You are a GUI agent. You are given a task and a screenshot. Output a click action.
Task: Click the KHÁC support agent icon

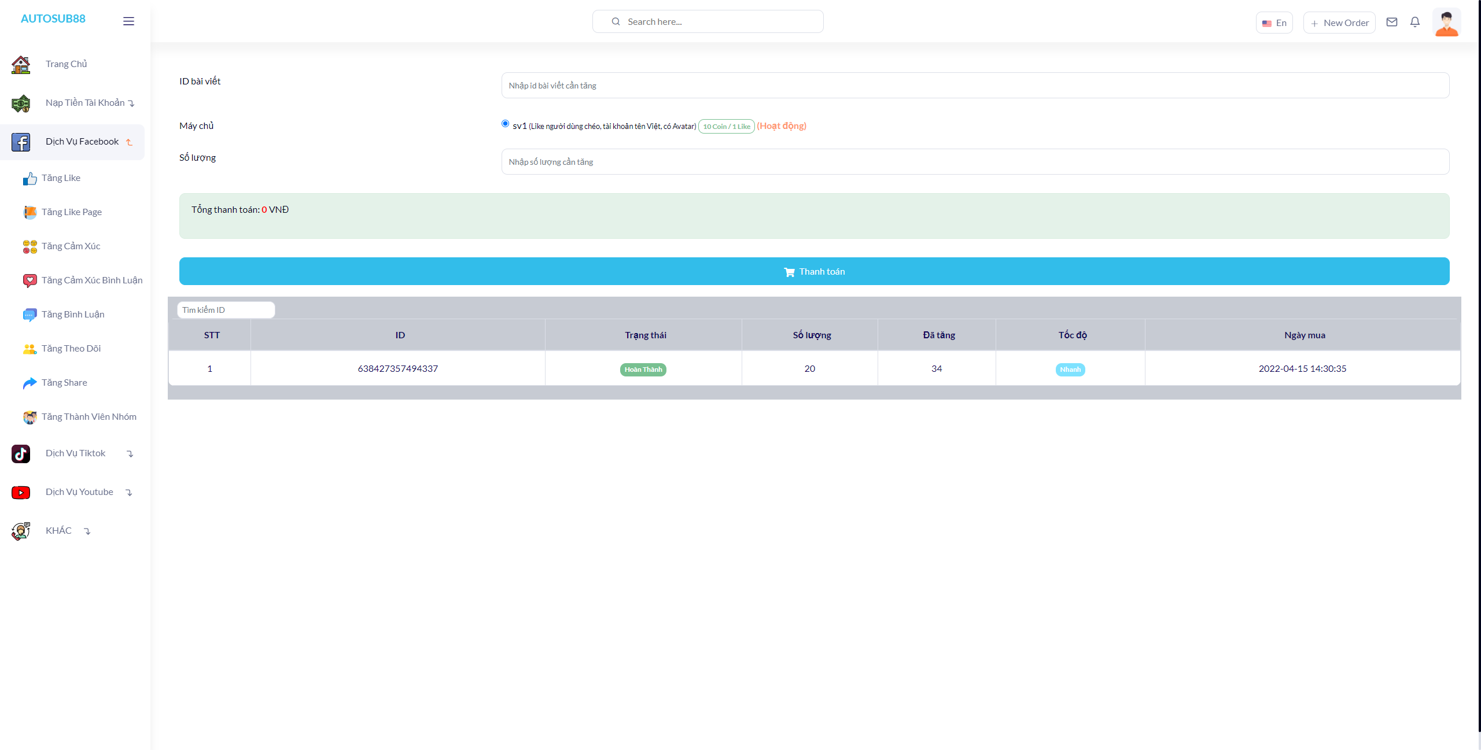[x=21, y=531]
